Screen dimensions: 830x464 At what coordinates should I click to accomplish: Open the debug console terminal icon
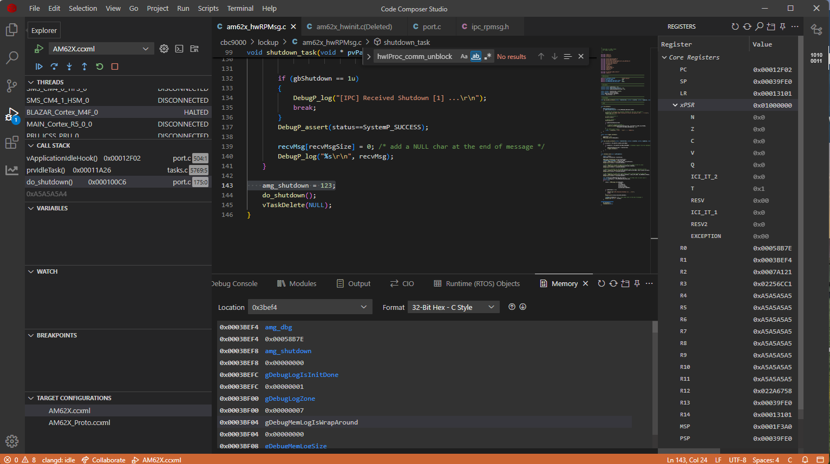179,49
